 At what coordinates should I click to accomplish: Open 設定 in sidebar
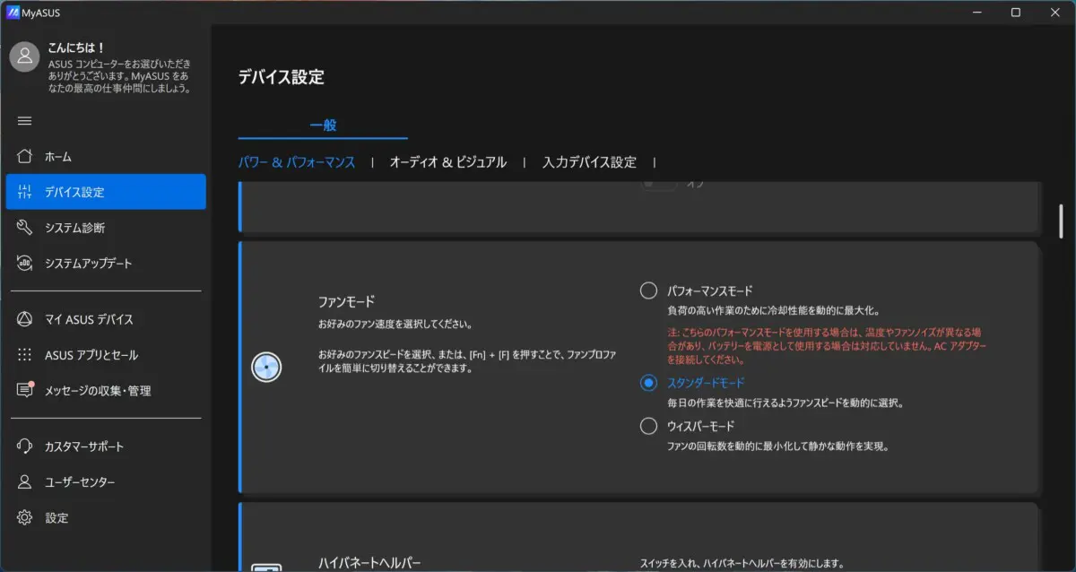point(106,517)
